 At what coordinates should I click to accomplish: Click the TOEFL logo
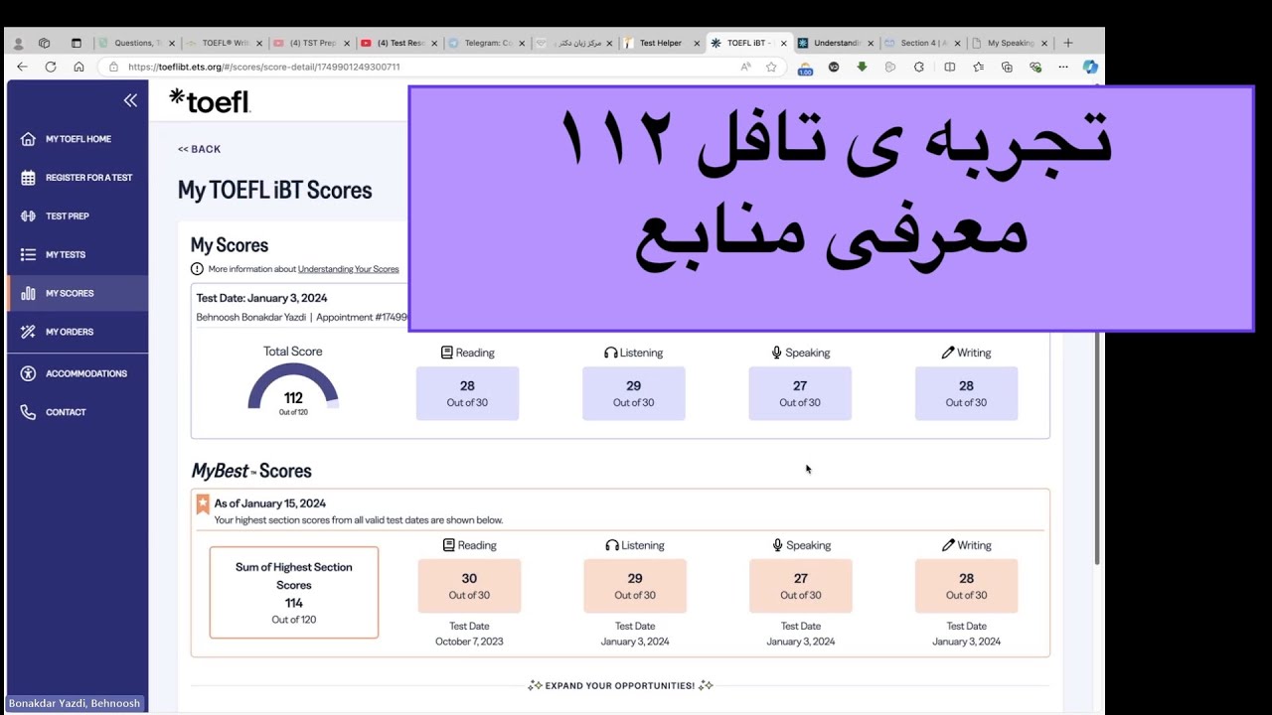point(210,100)
